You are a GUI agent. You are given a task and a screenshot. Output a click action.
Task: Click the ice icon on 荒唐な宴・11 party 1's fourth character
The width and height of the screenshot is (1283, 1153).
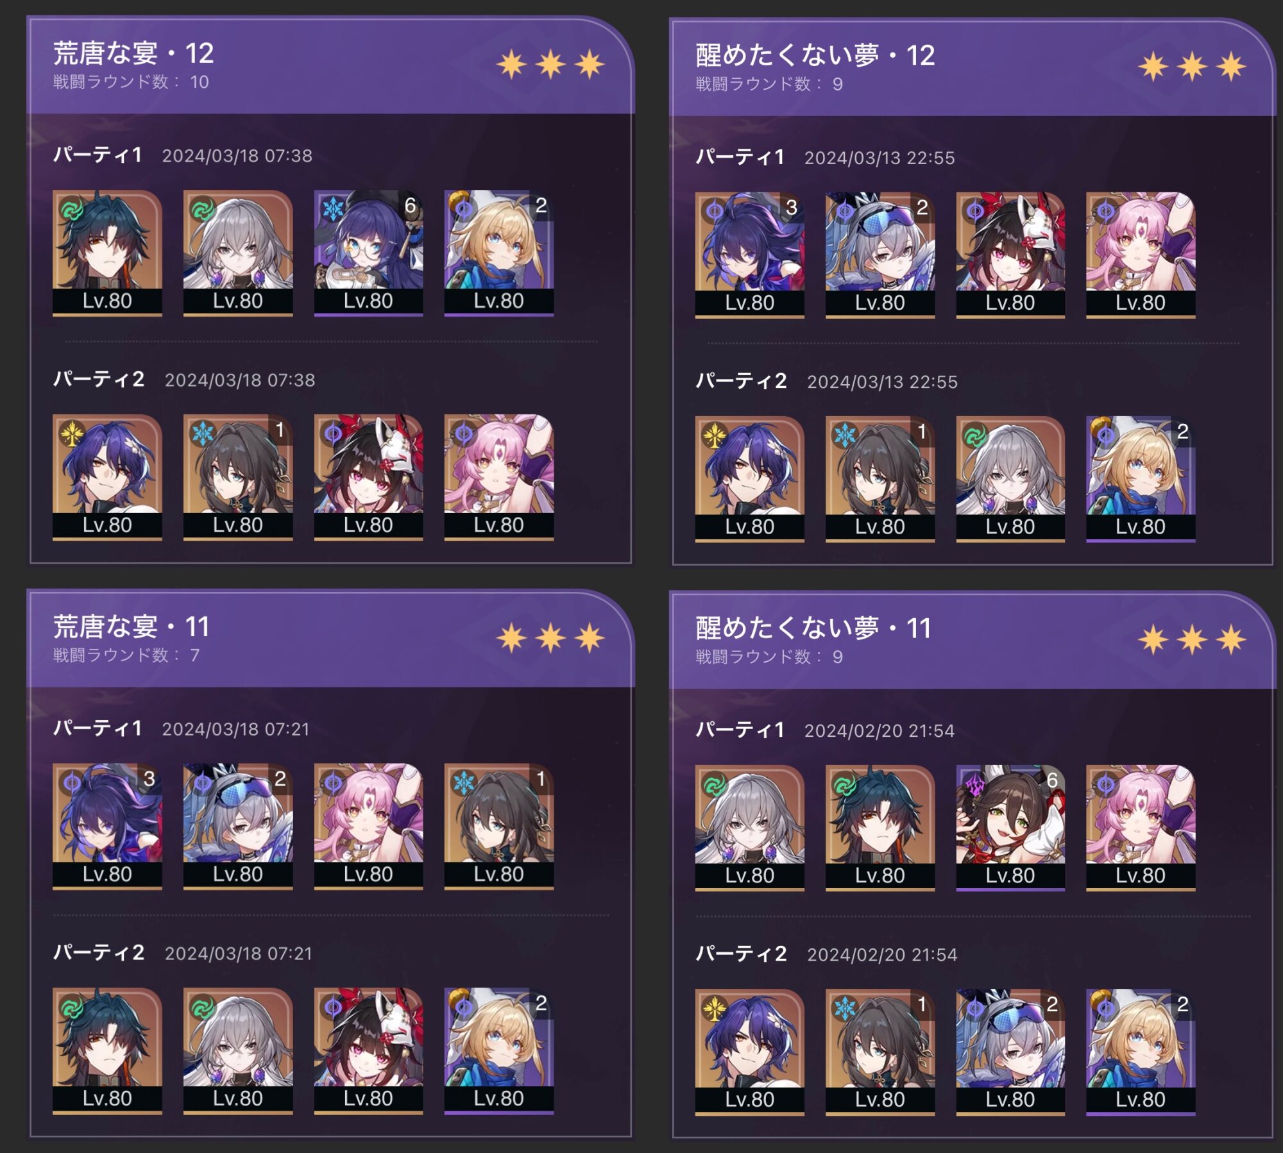coord(463,782)
